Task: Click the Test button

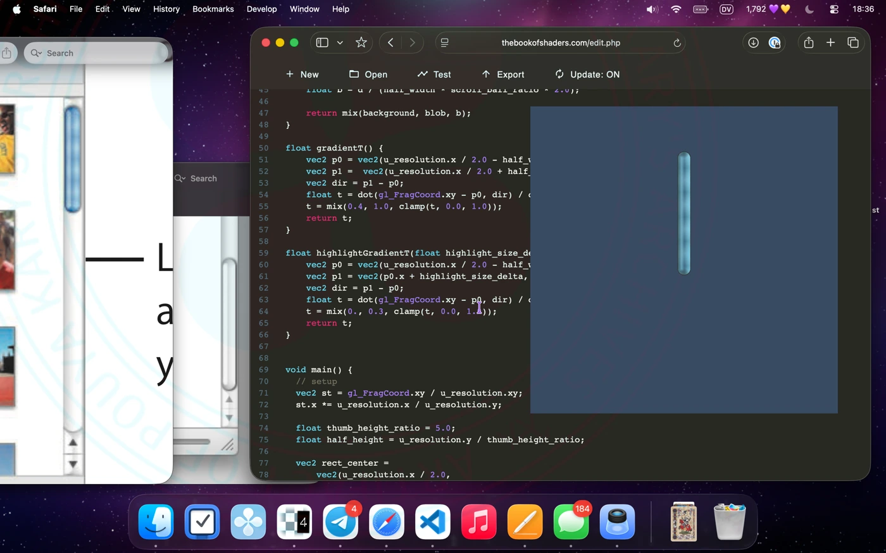Action: tap(434, 75)
